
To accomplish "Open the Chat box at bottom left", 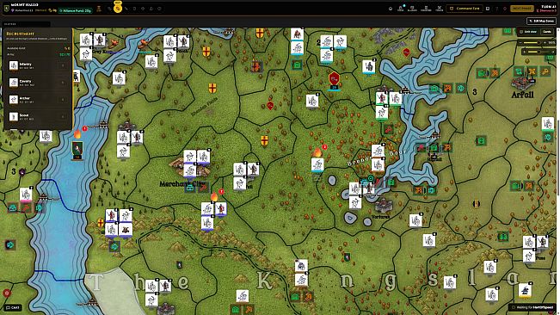I will click(13, 307).
